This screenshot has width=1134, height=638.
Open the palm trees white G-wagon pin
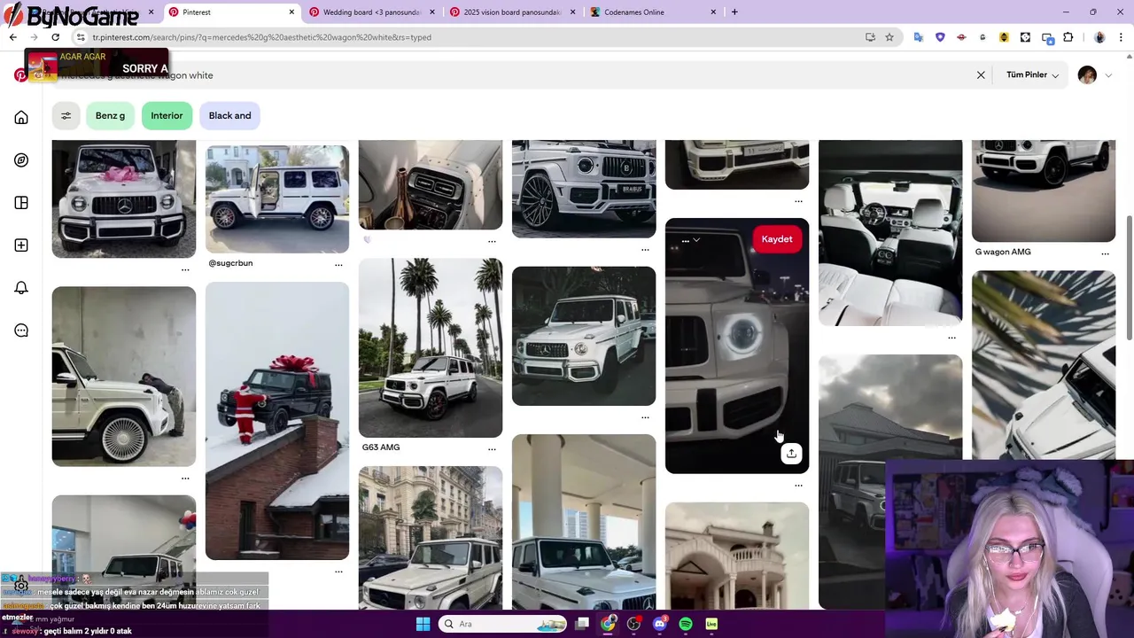(x=431, y=347)
